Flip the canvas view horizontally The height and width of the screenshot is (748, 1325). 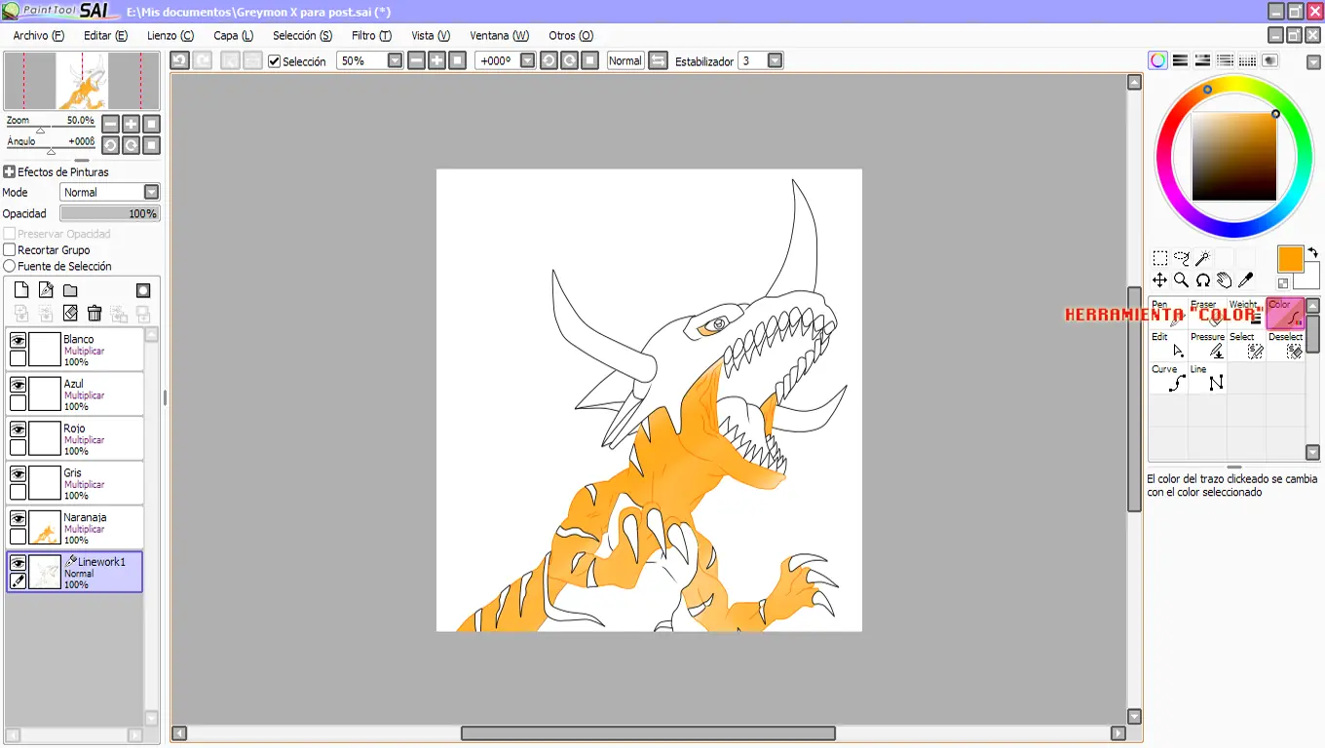659,60
